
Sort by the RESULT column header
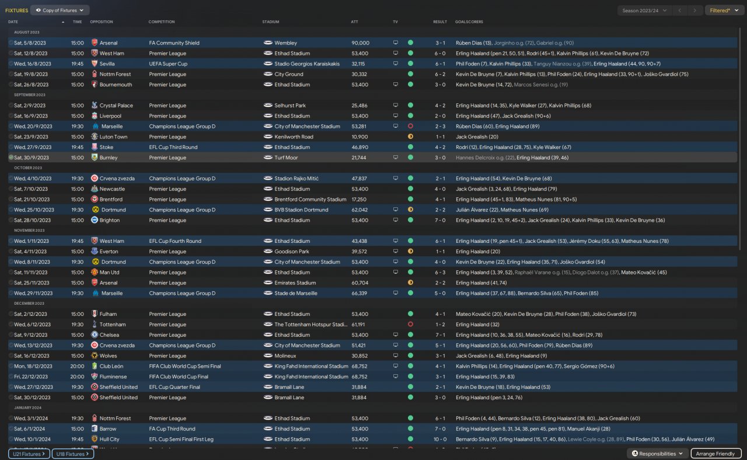point(440,22)
